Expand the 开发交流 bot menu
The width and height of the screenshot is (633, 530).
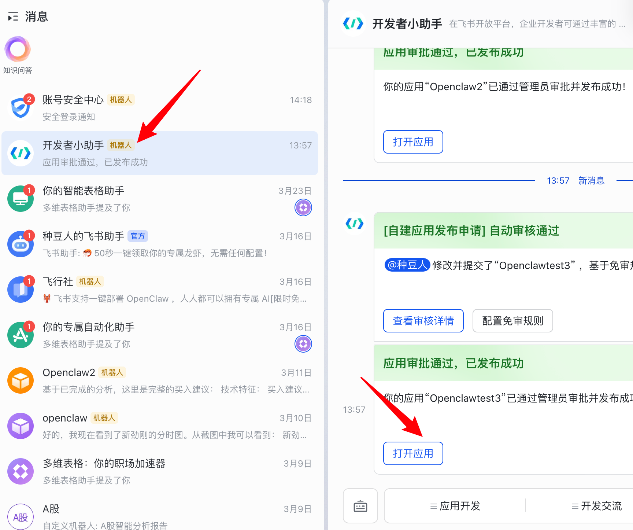tap(596, 506)
